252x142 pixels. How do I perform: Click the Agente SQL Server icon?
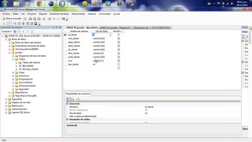pos(9,112)
